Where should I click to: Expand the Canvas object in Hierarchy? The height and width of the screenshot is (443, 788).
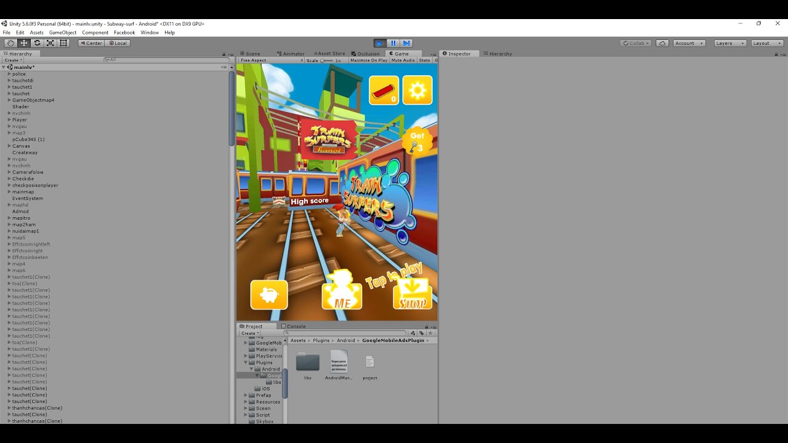coord(9,146)
